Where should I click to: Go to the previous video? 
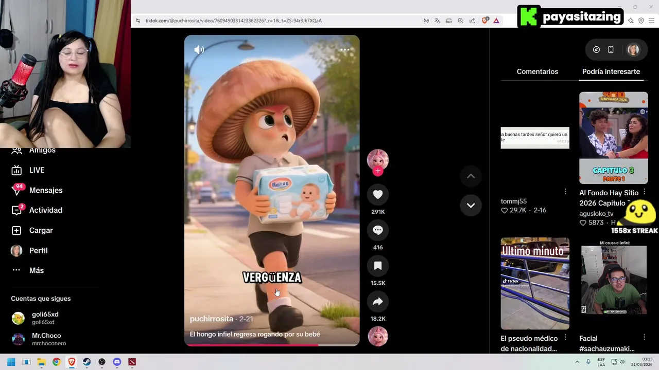point(471,176)
